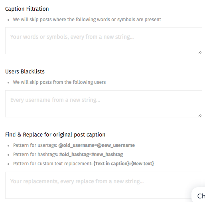The image size is (205, 202).
Task: Click the {Text in caption}={New text} example
Action: [124, 164]
